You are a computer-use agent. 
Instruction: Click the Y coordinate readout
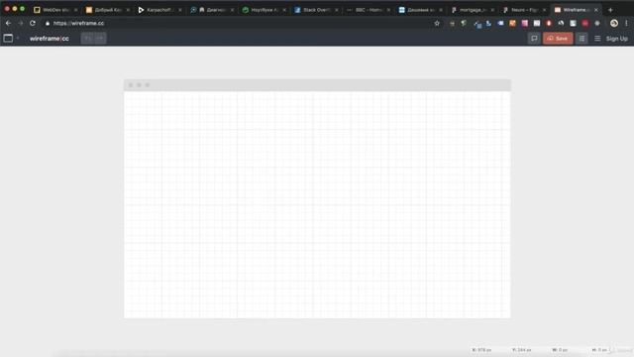pyautogui.click(x=522, y=350)
